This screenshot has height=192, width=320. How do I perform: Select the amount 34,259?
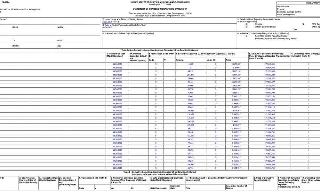[x=190, y=71]
